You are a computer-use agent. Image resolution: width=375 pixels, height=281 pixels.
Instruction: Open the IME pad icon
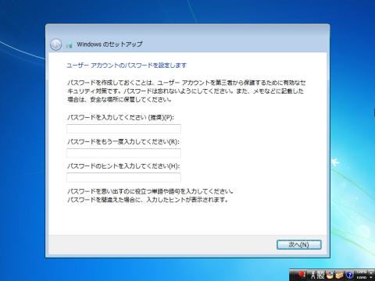[x=330, y=275]
